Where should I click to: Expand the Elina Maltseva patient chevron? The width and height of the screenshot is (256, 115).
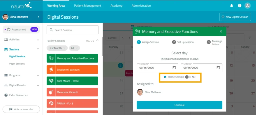[x=38, y=17]
